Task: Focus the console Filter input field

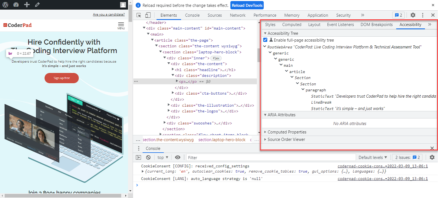Action: pos(271,158)
